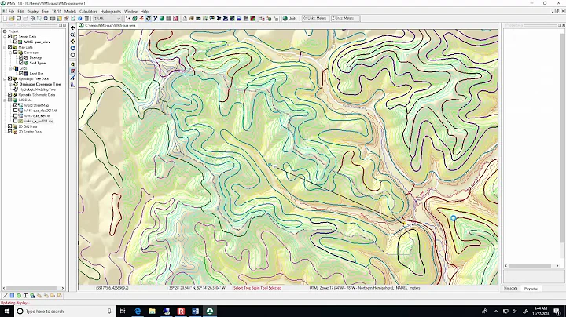The height and width of the screenshot is (317, 566).
Task: Select the 2D Scatter Point module icon
Action: click(175, 18)
